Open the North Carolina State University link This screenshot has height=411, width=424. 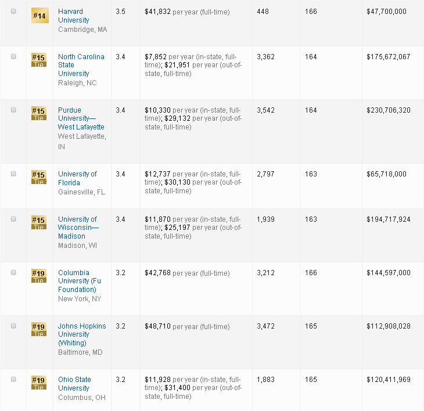click(x=81, y=65)
